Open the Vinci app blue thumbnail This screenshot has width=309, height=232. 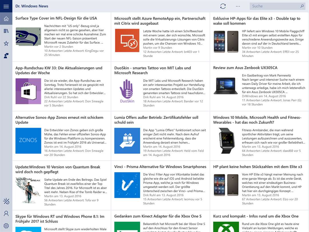tap(127, 185)
